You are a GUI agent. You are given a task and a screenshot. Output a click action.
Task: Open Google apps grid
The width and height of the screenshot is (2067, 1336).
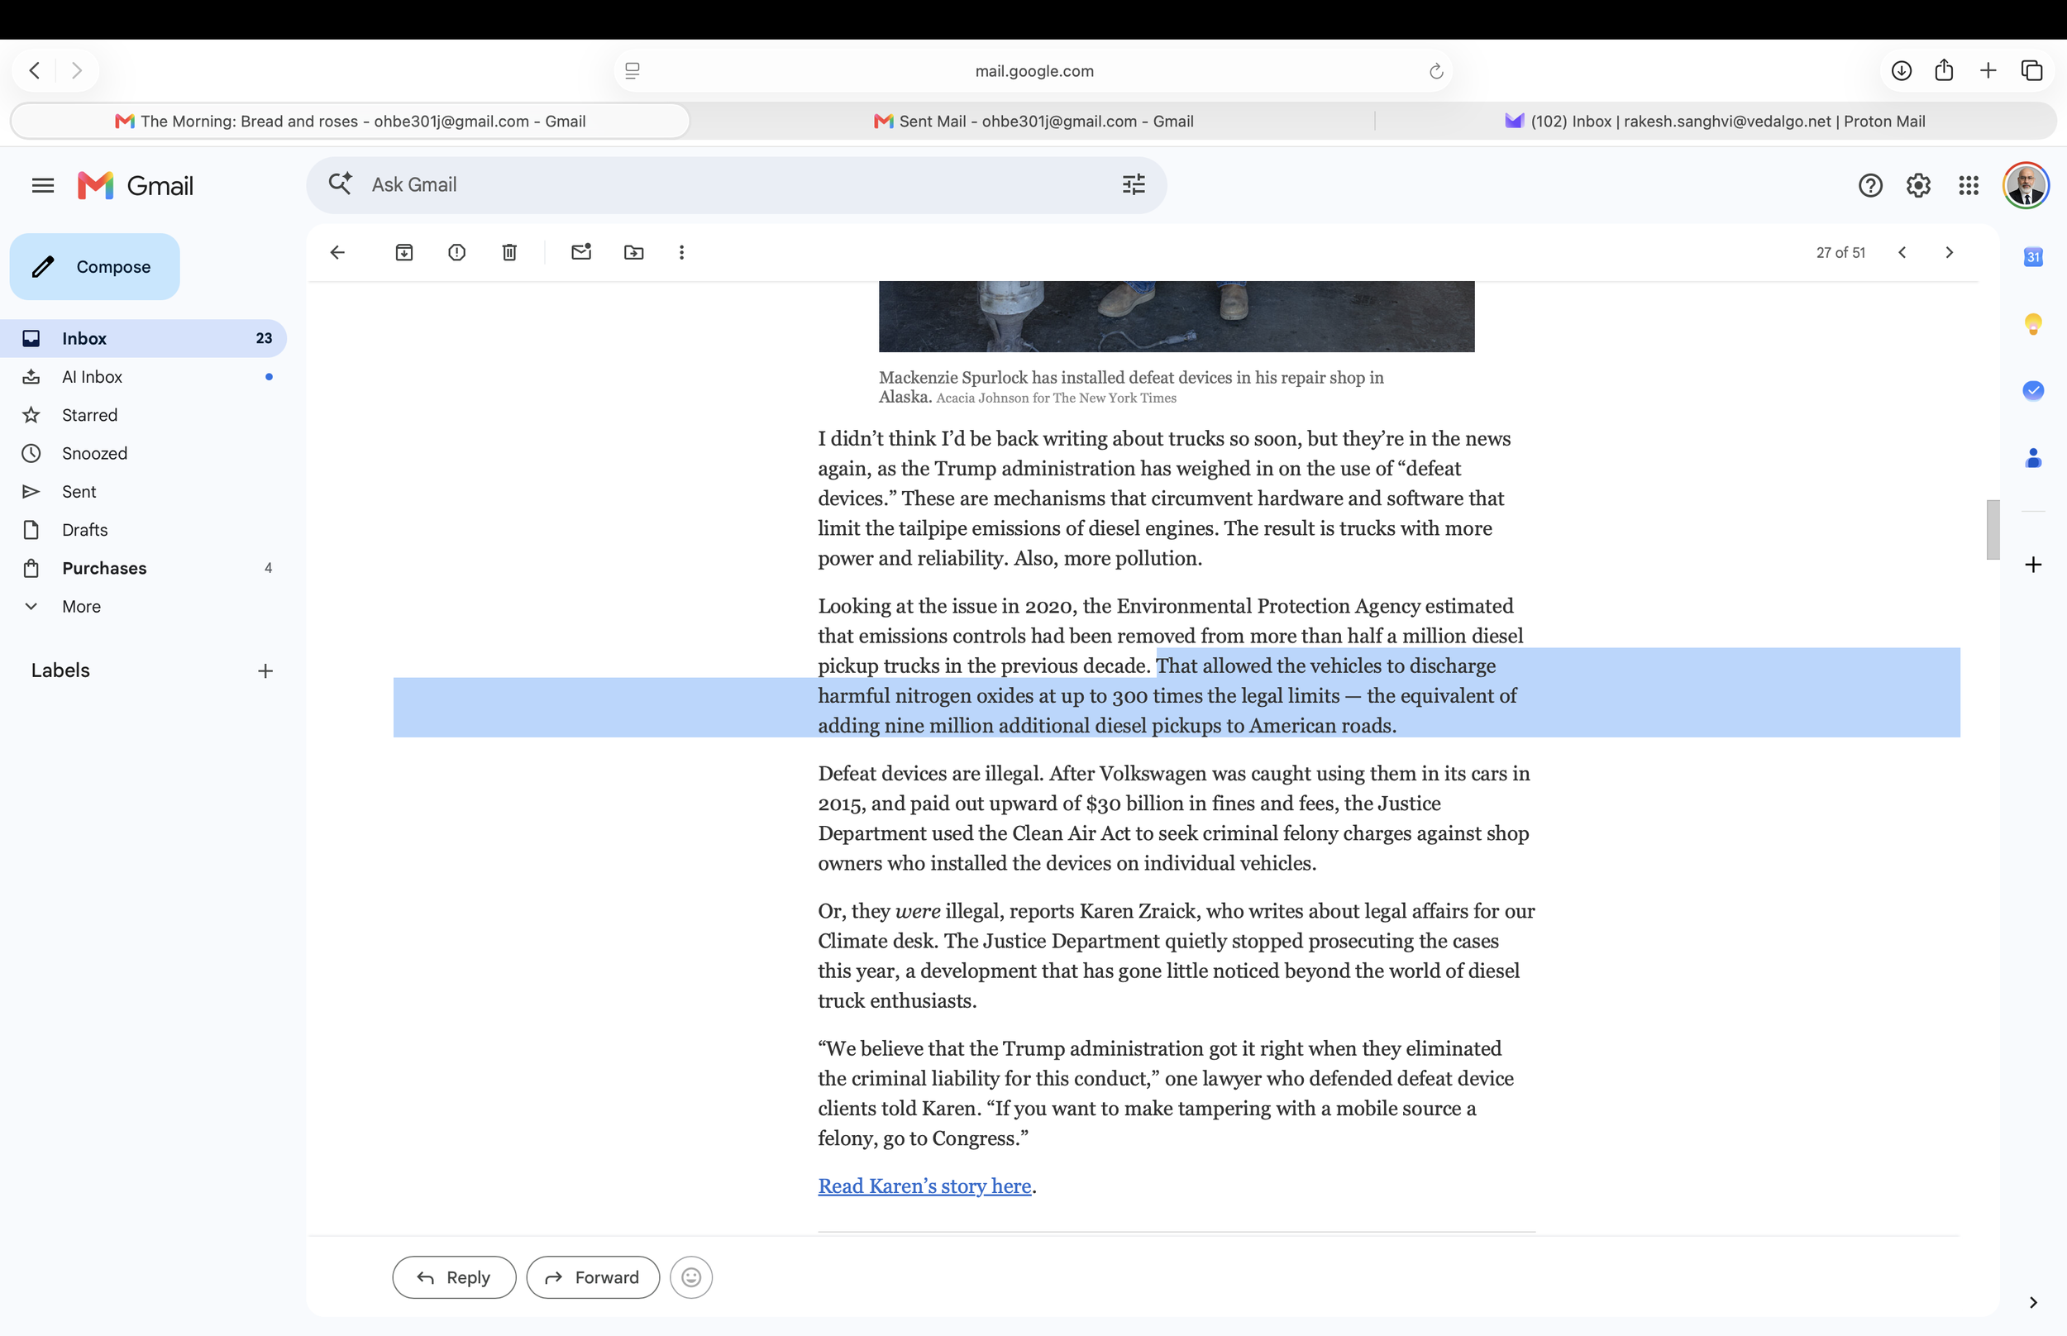1969,185
